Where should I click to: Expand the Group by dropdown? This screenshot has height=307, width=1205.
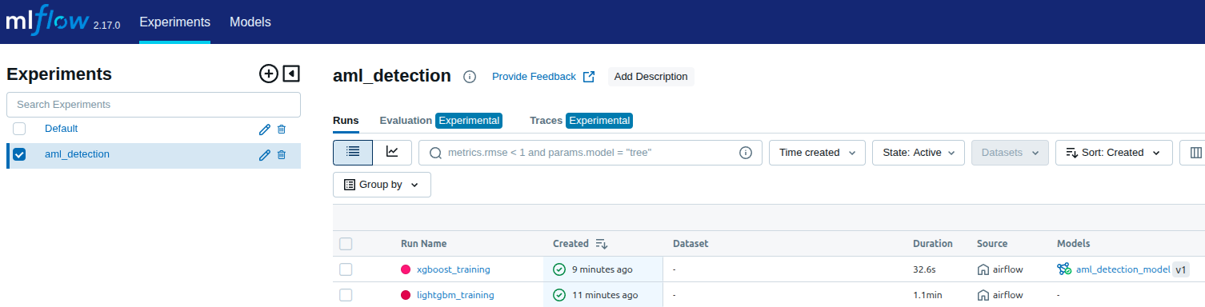point(382,185)
